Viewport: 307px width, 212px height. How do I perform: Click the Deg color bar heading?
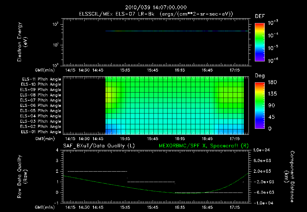coord(260,76)
